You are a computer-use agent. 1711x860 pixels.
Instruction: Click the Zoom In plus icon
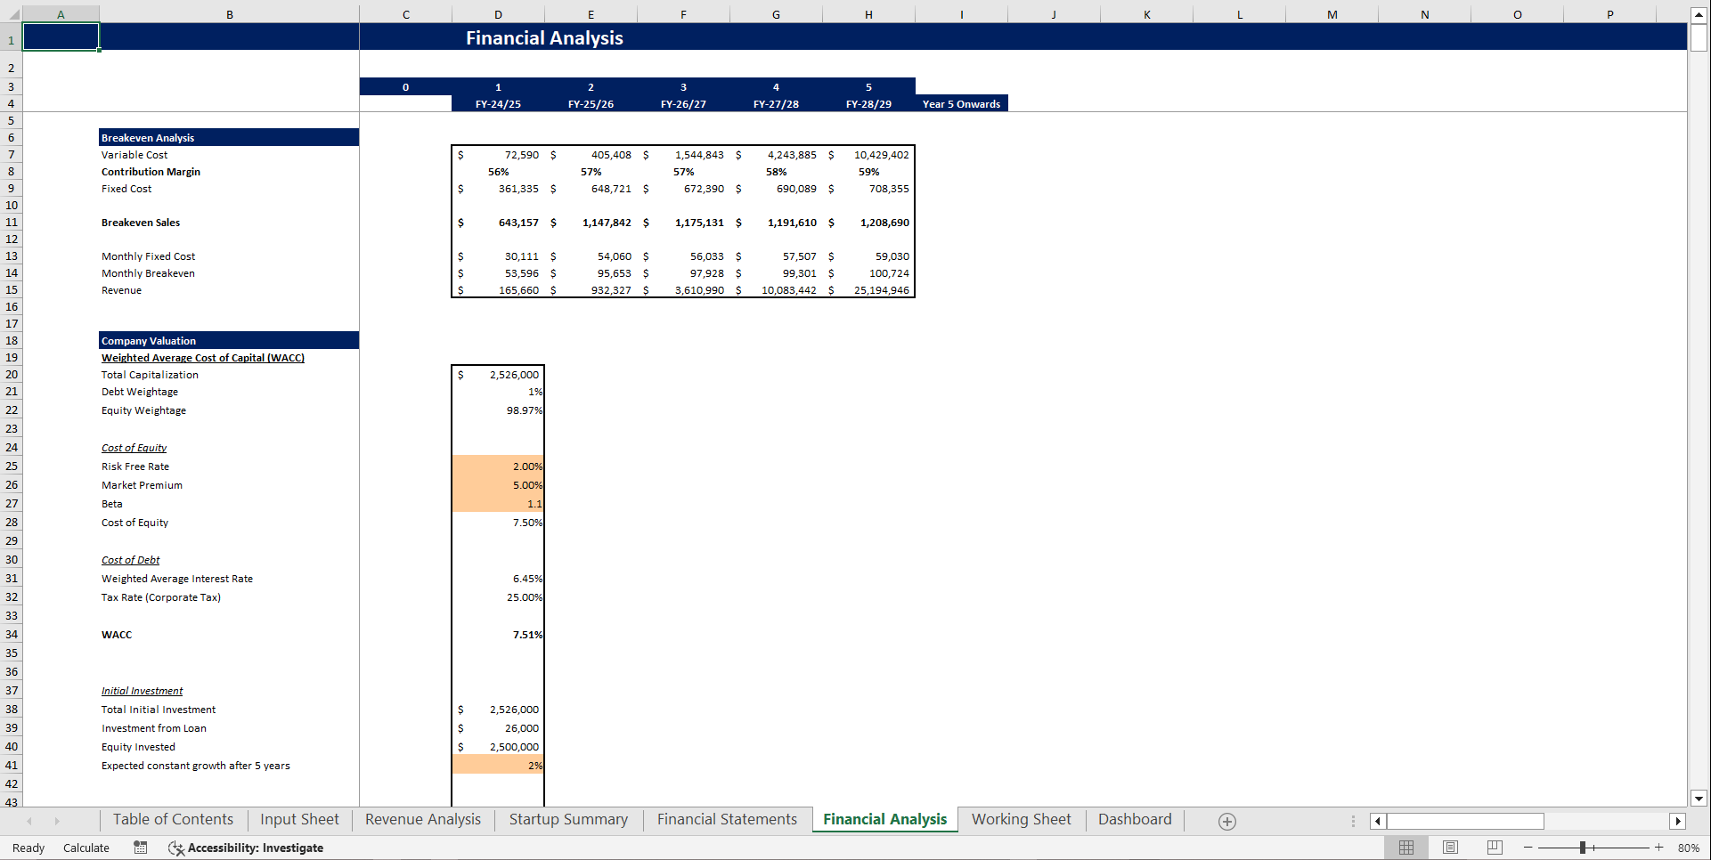[1659, 848]
